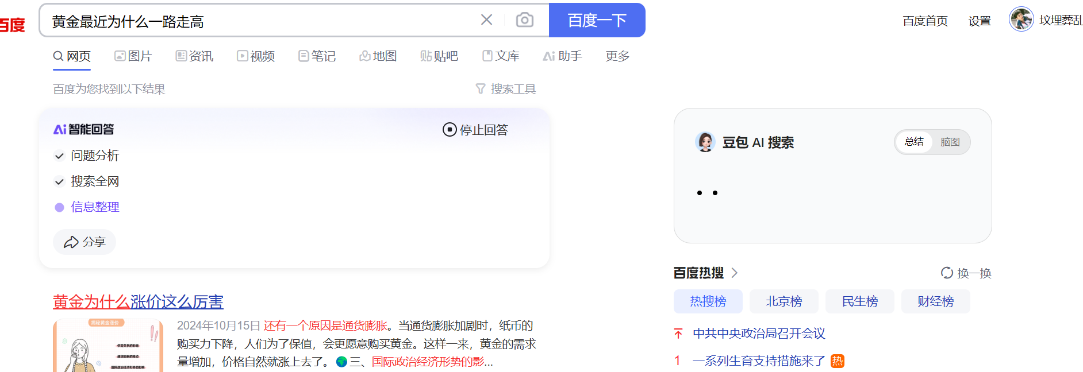Open the search tools filter icon

click(x=481, y=89)
